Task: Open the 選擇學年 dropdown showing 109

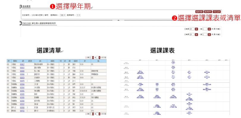Action: click(x=63, y=15)
